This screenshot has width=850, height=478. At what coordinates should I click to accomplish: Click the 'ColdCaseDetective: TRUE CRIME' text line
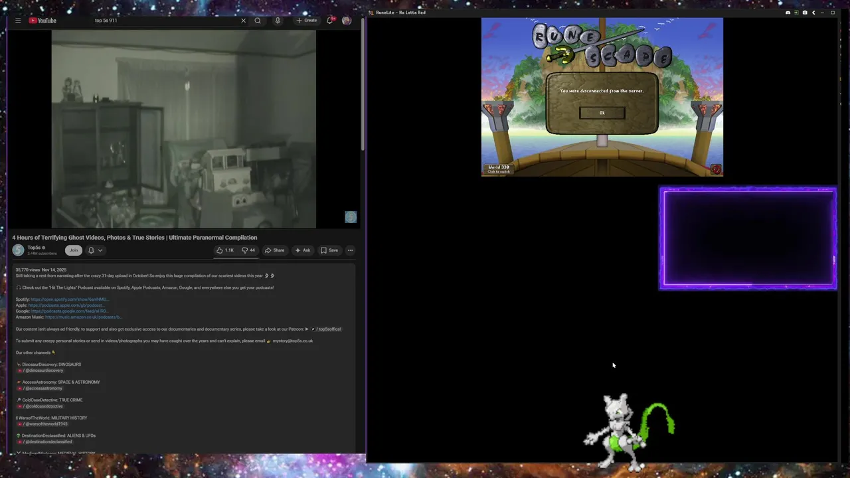click(52, 400)
